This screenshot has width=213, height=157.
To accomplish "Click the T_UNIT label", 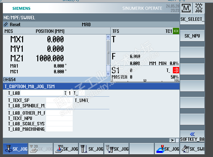I will tap(82, 100).
